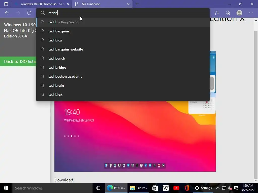Select the techbigs suggestion
The image size is (258, 193).
(123, 40)
